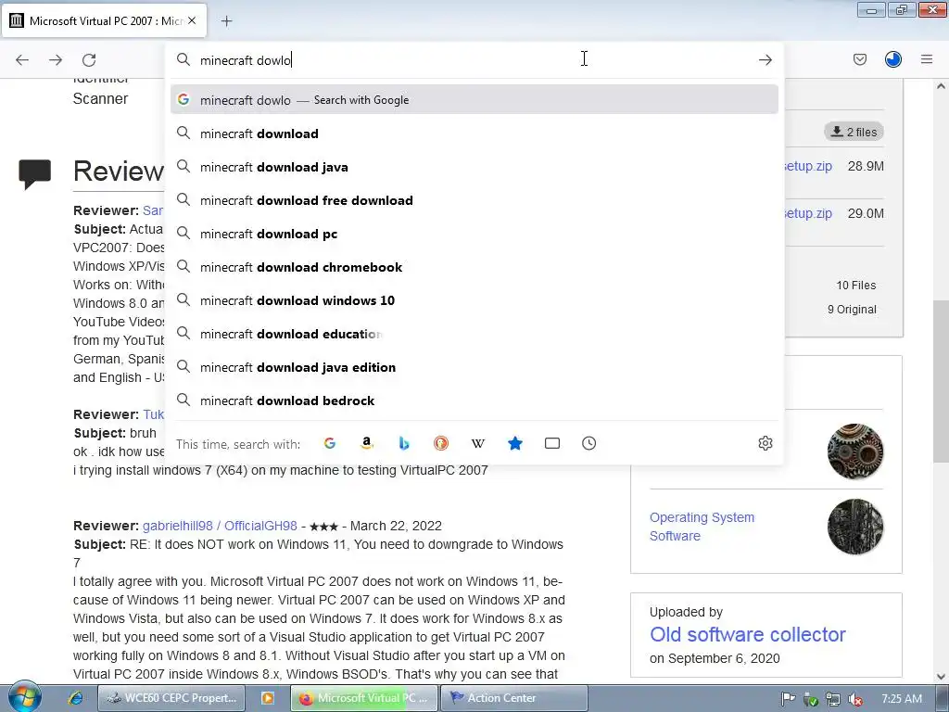This screenshot has height=712, width=949.
Task: Search bookmarks via the star icon
Action: (515, 444)
